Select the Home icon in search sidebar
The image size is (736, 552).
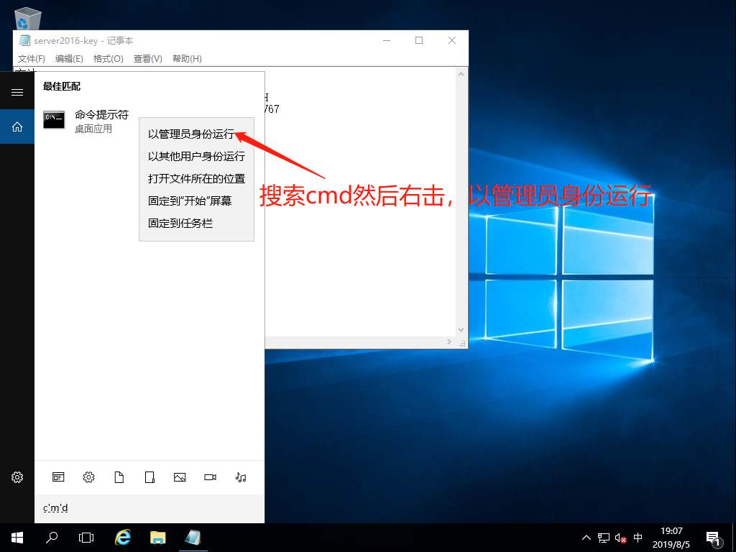[17, 126]
